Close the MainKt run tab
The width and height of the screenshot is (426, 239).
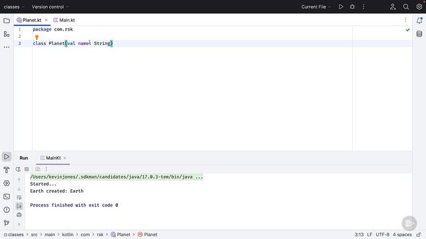point(65,158)
